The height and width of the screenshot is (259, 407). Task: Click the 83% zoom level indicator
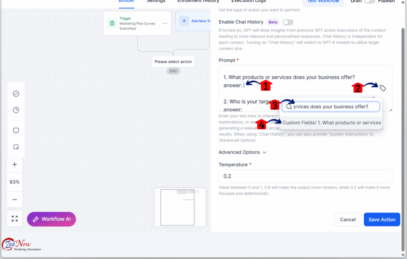[15, 182]
